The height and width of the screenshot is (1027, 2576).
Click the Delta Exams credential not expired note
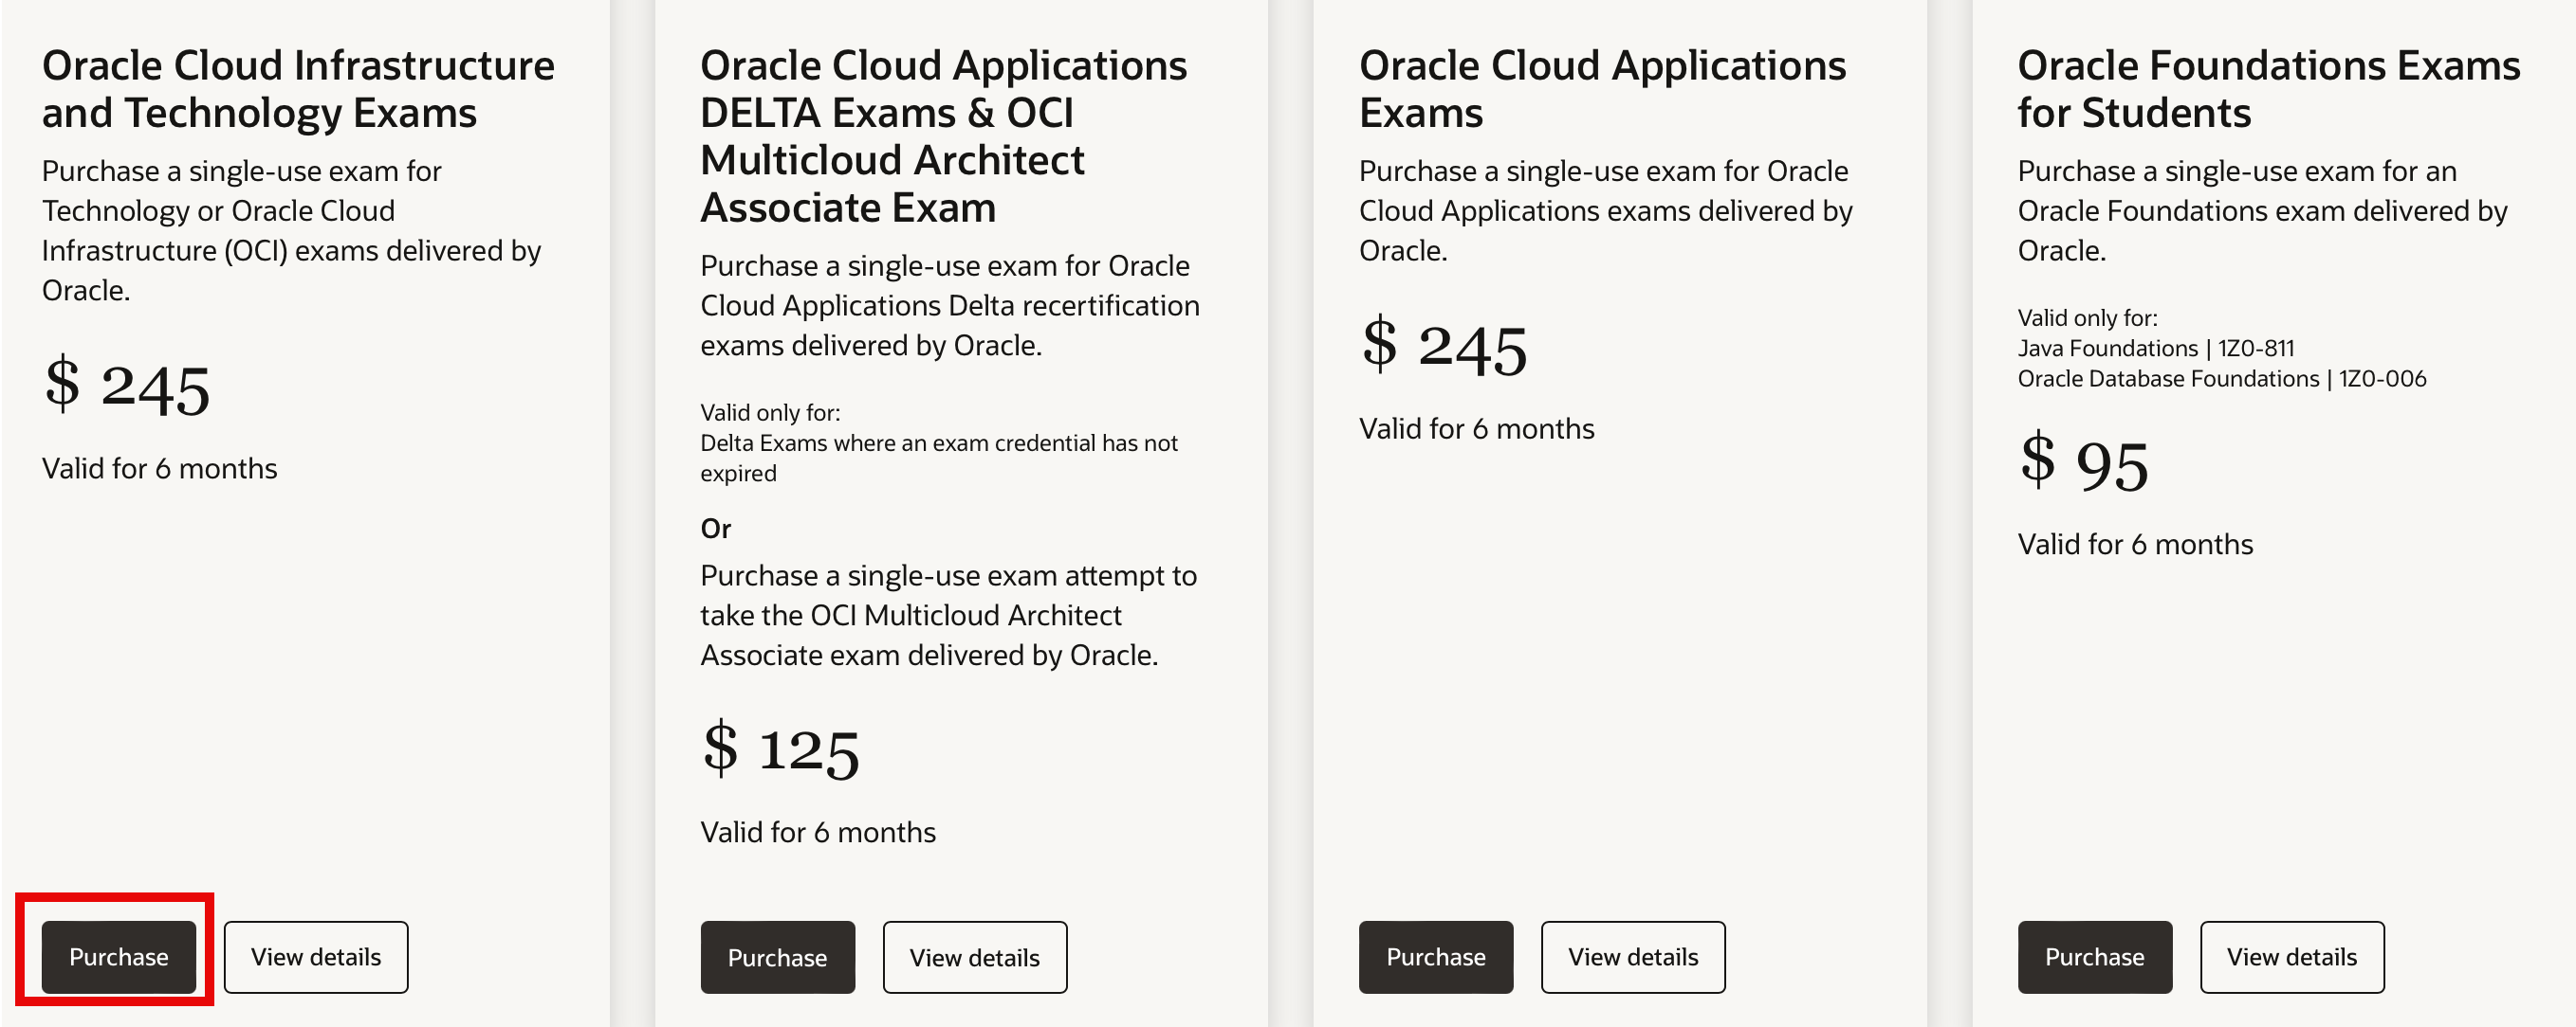coord(938,457)
